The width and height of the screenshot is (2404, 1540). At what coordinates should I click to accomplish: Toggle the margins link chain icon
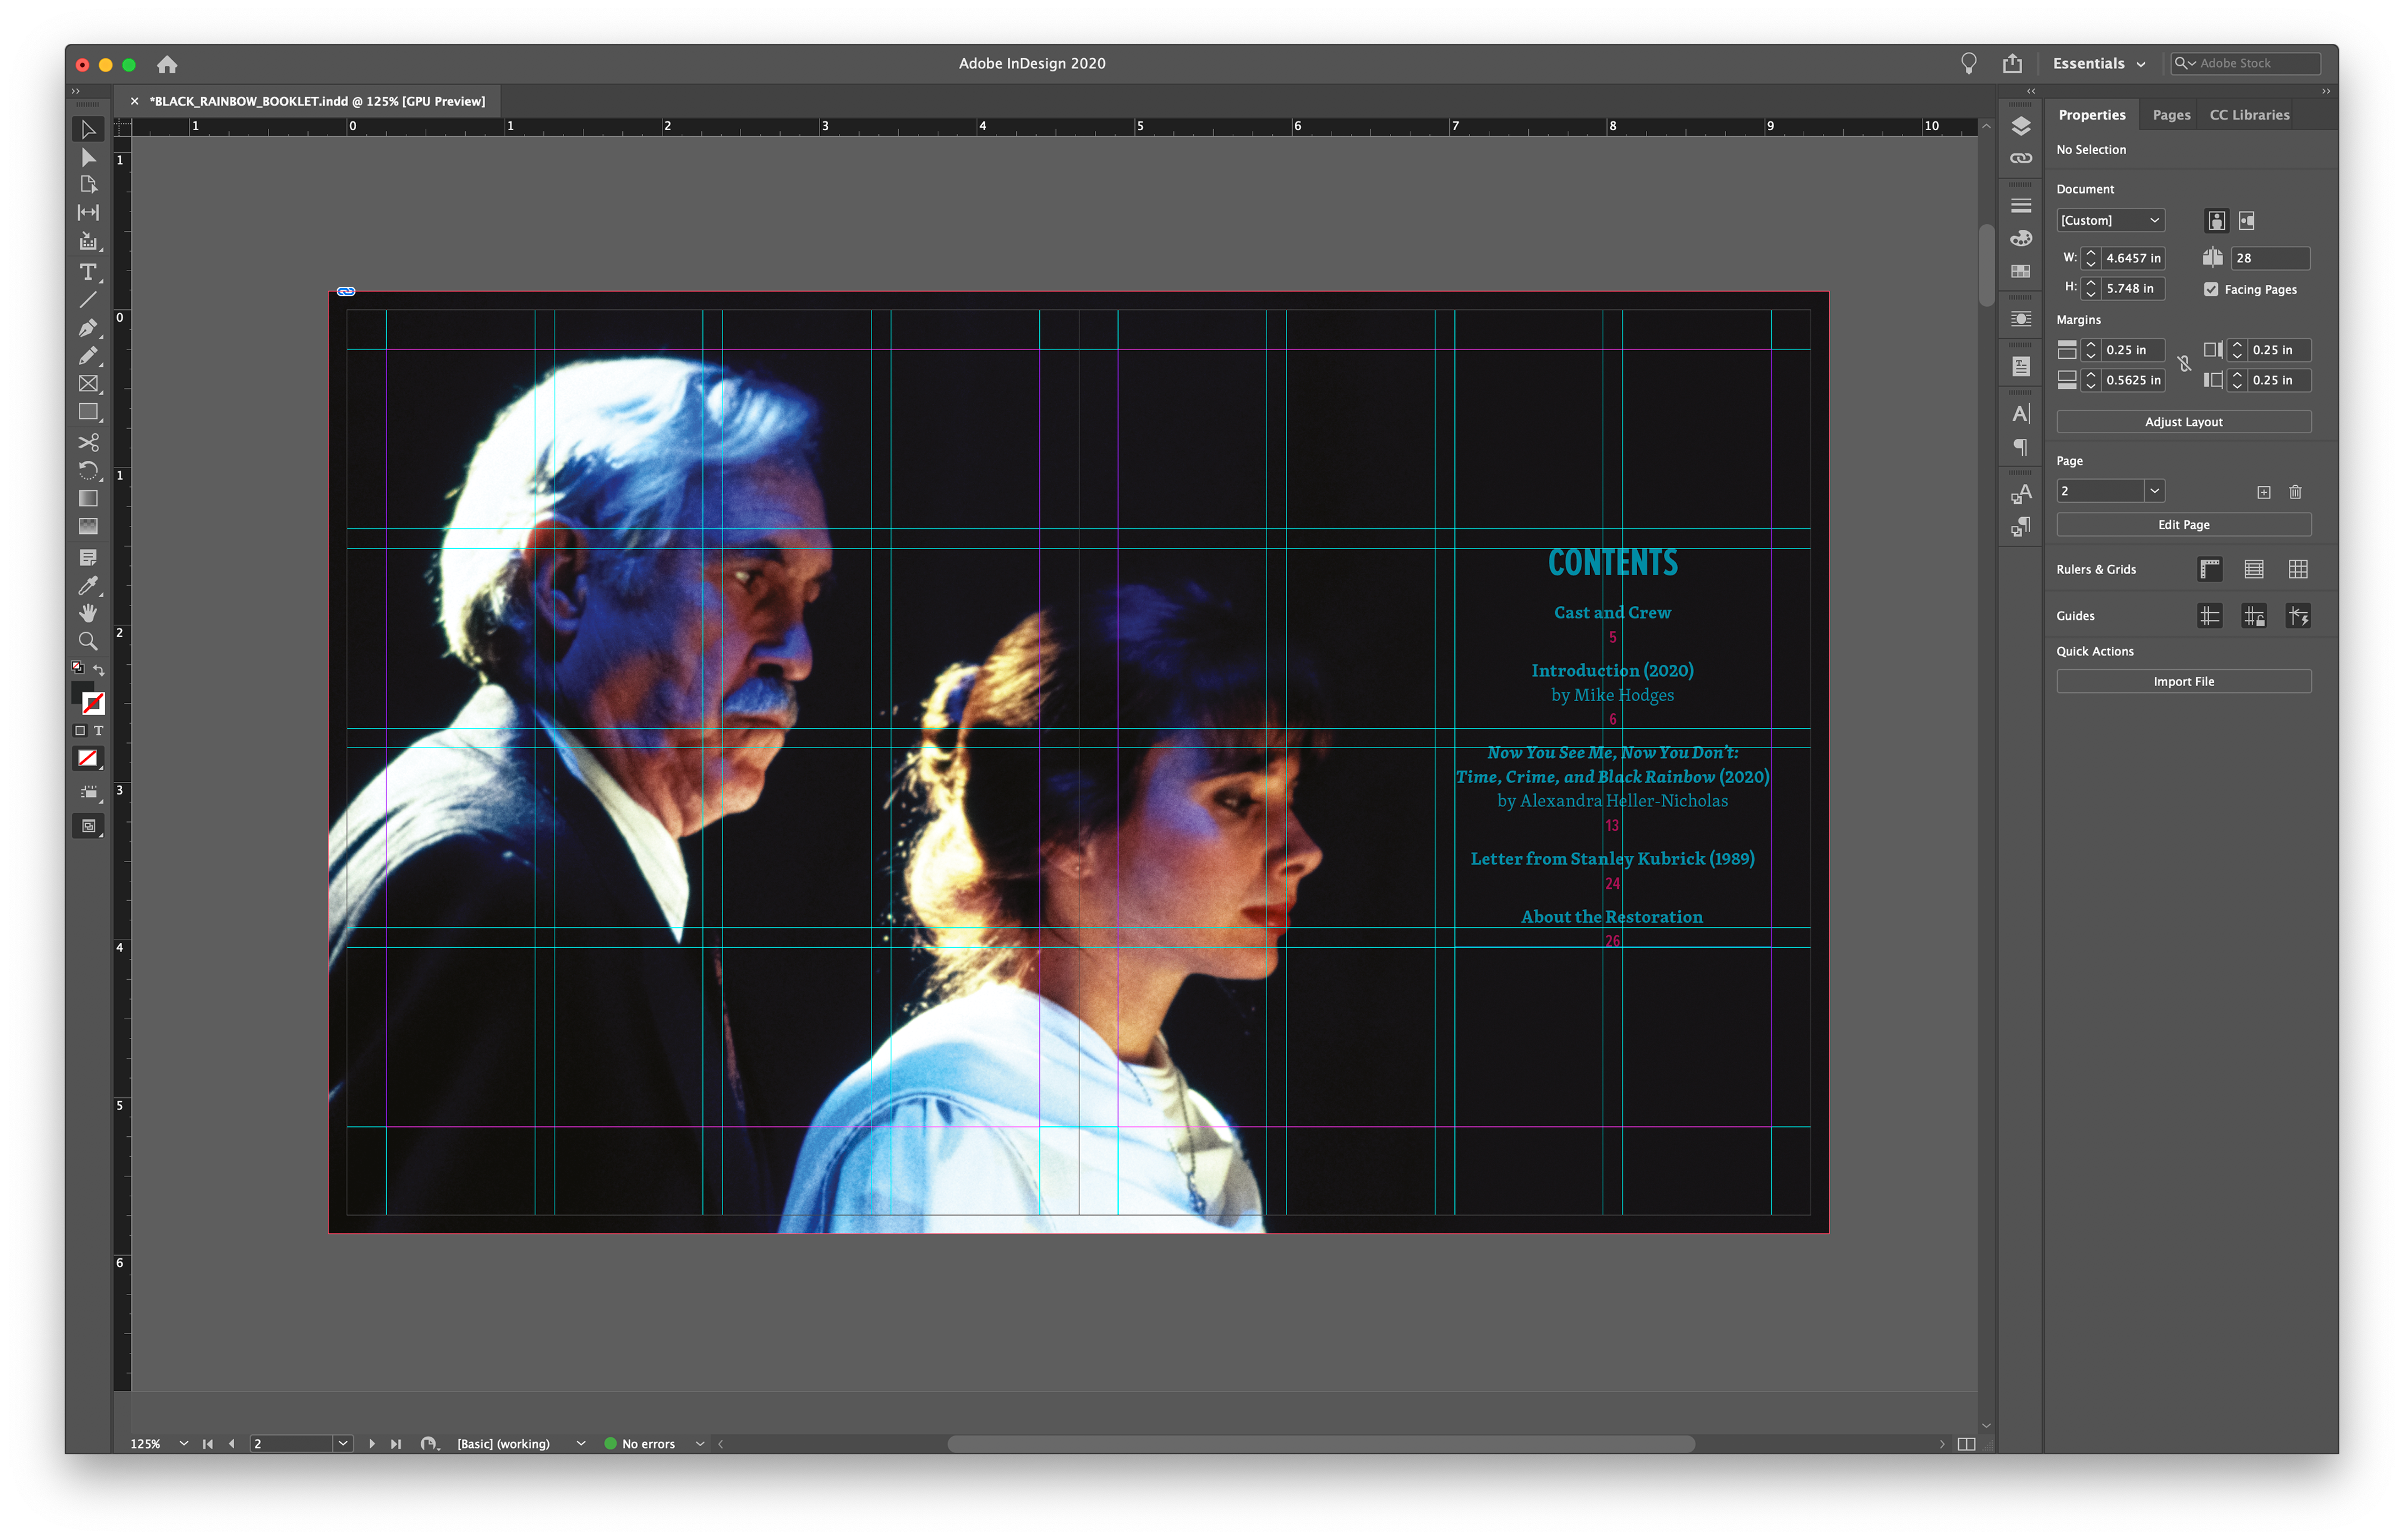point(2184,364)
